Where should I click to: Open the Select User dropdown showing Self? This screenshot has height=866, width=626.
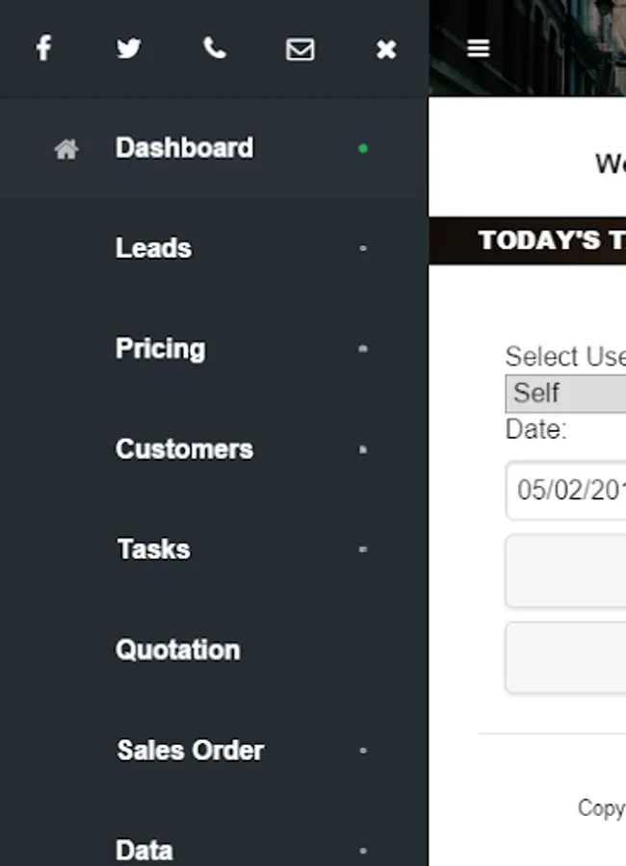coord(566,394)
